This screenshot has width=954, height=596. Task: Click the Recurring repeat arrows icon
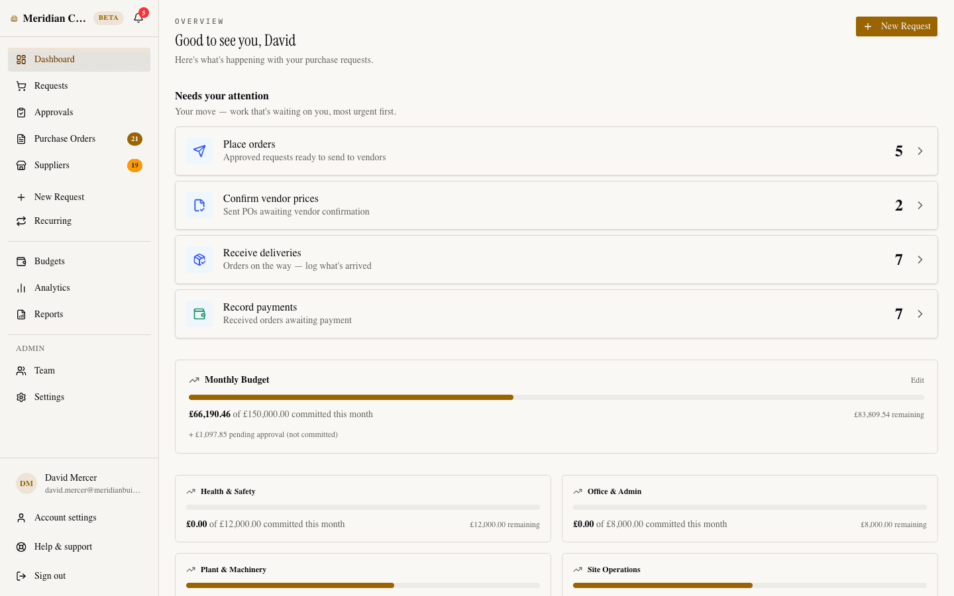click(21, 221)
